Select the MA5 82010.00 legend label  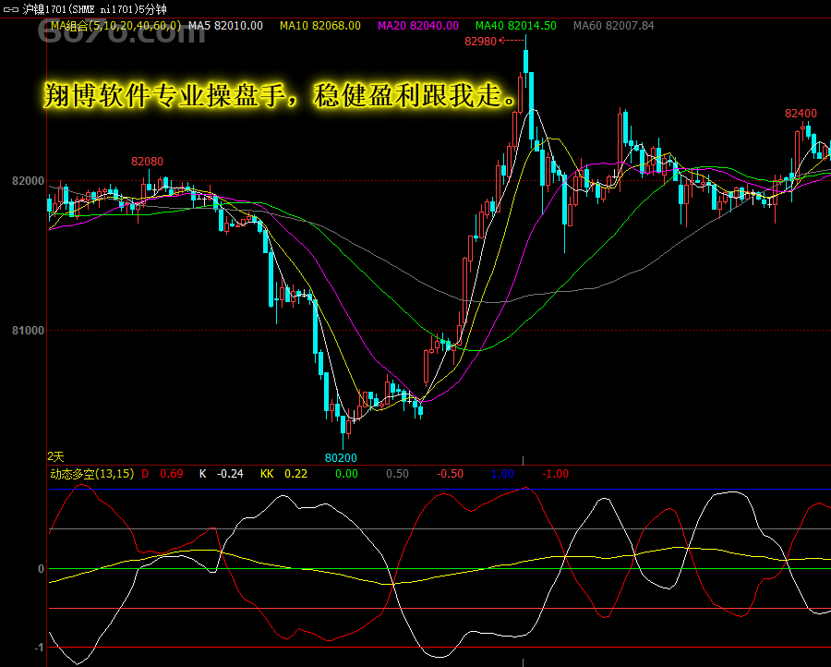[225, 26]
